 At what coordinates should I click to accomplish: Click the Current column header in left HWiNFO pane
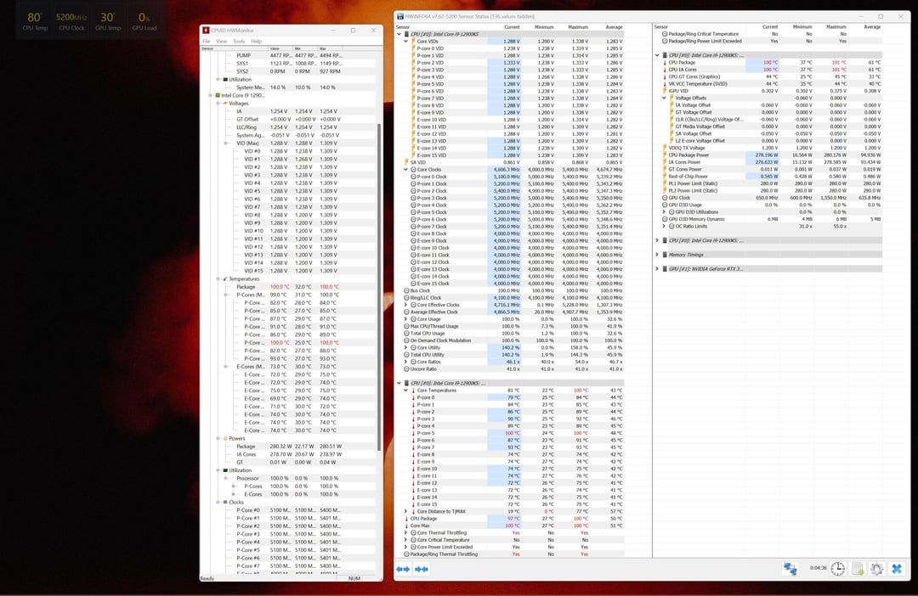[x=512, y=27]
